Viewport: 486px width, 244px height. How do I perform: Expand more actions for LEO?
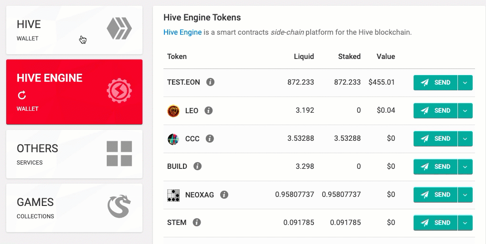point(465,111)
